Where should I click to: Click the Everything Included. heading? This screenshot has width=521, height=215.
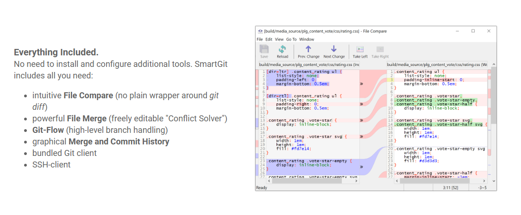[56, 52]
